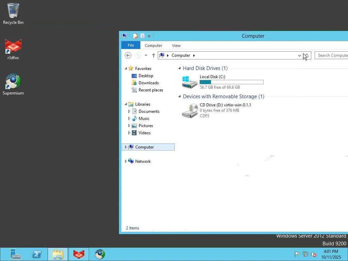Open r3dfox from the taskbar

coord(79,254)
